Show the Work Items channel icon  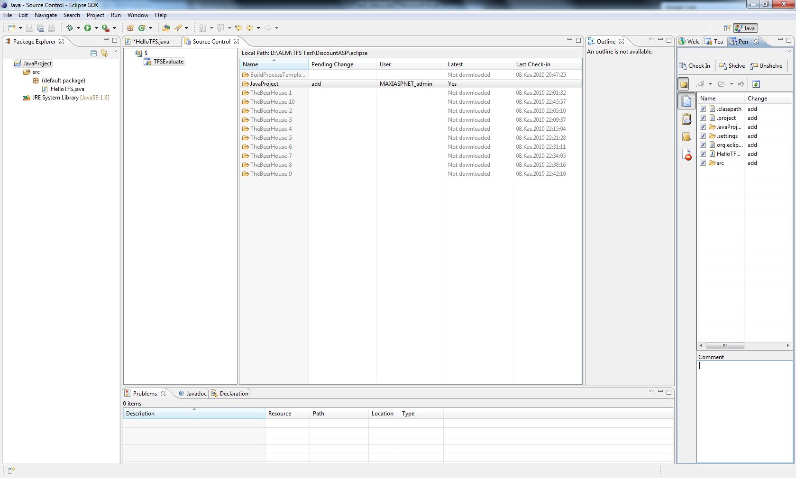click(x=686, y=119)
